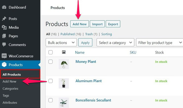Tick the select-all checkbox in table header
Screen dimensions: 183x108
(x=51, y=52)
